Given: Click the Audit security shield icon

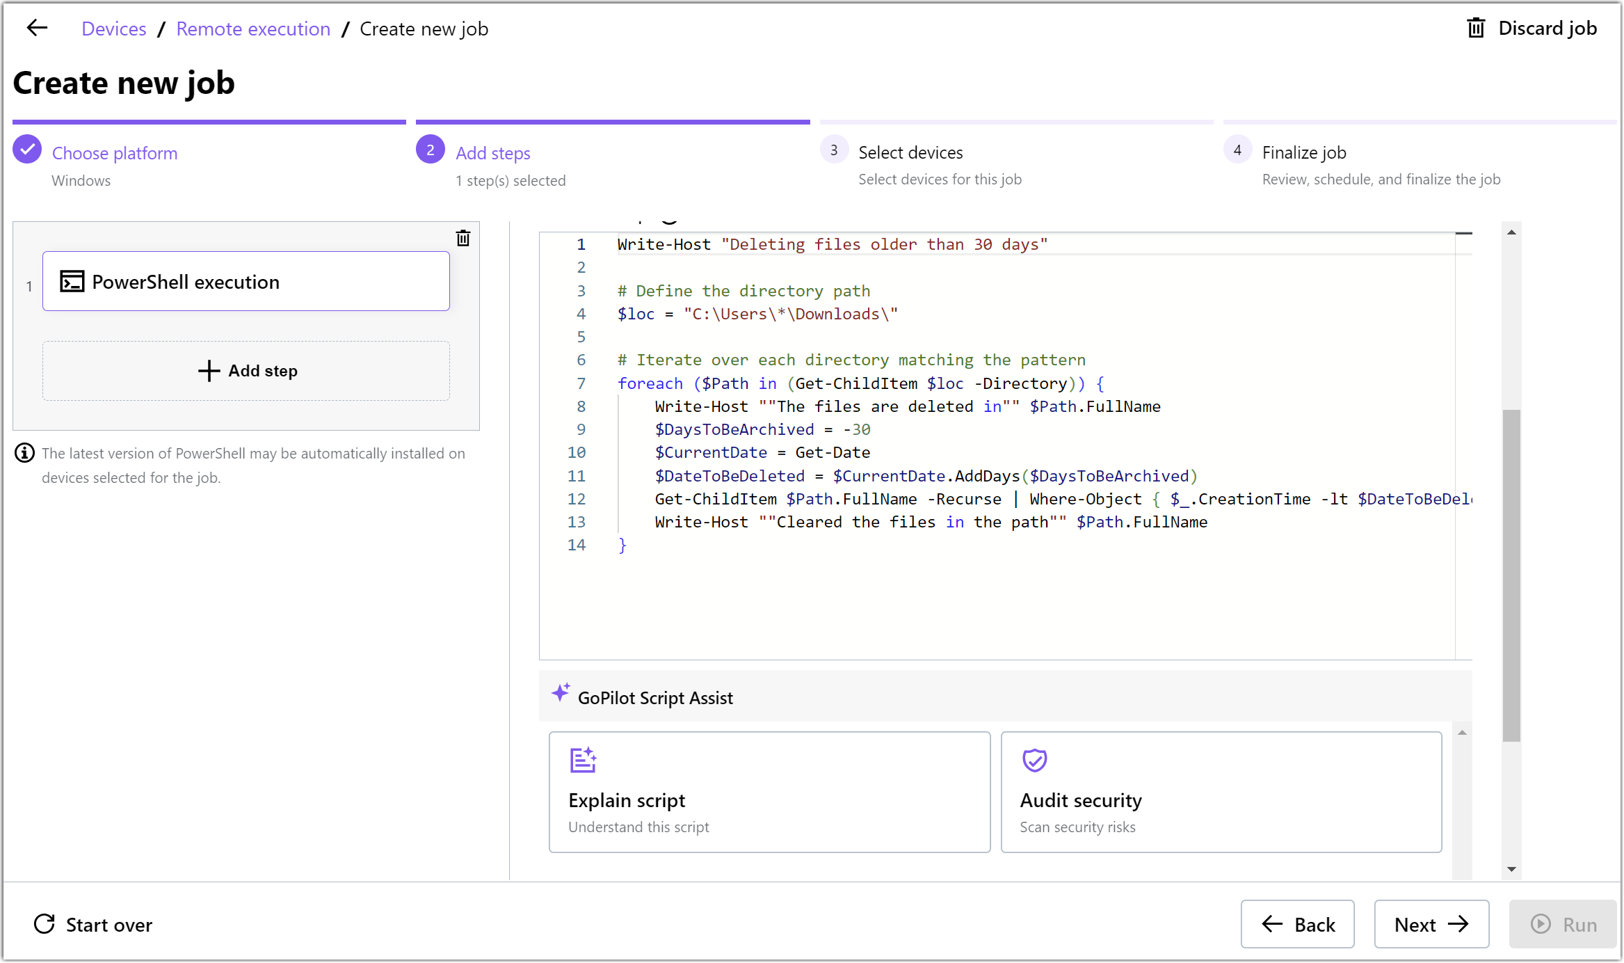Looking at the screenshot, I should coord(1034,760).
